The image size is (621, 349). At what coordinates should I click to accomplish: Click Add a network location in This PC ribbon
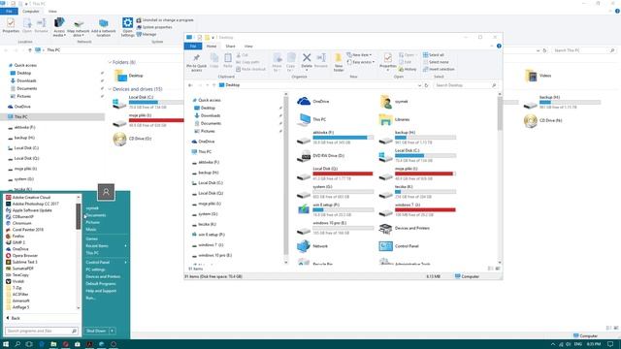pos(104,28)
